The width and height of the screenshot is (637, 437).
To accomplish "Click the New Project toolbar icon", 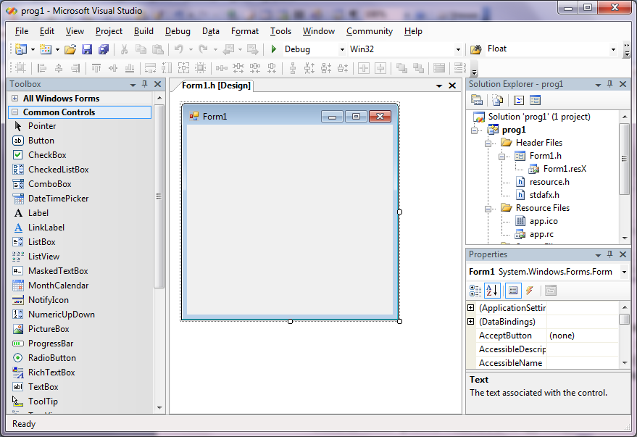I will point(21,49).
